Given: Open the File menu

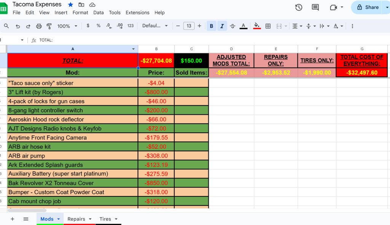Looking at the screenshot, I should point(16,13).
